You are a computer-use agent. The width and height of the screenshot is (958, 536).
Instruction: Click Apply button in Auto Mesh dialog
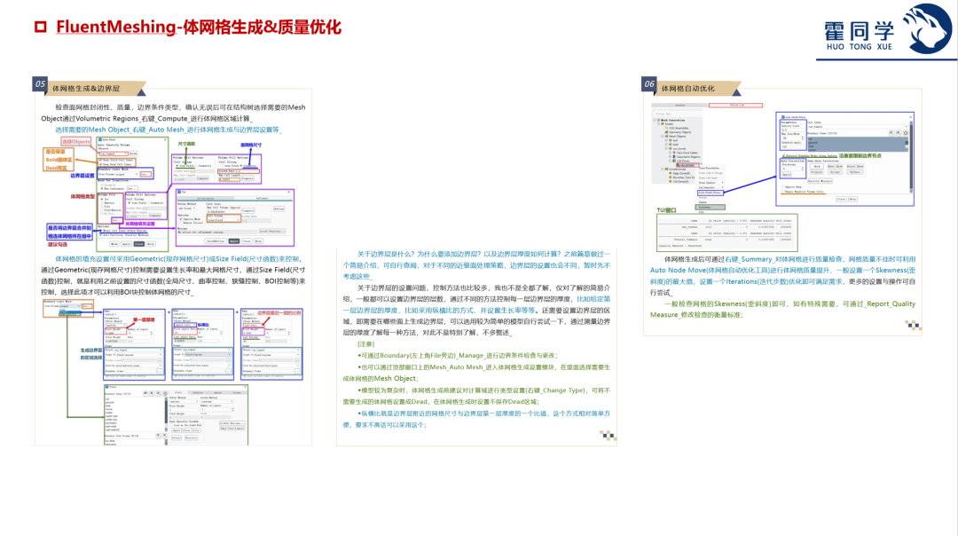tap(127, 244)
